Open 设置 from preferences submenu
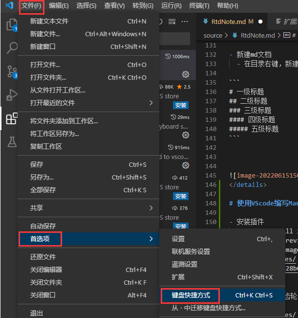The width and height of the screenshot is (298, 318). [222, 239]
